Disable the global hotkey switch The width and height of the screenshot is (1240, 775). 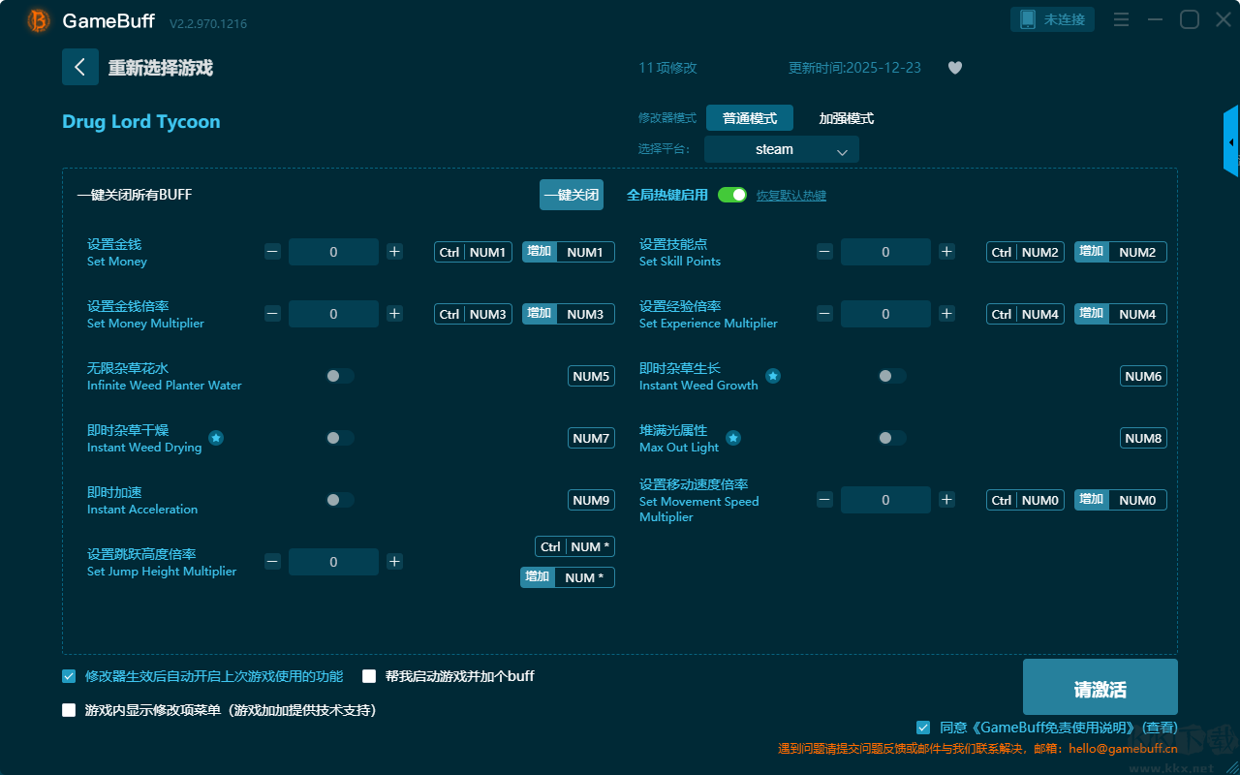(x=732, y=195)
